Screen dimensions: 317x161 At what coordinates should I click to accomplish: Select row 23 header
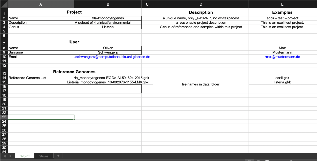(4, 117)
